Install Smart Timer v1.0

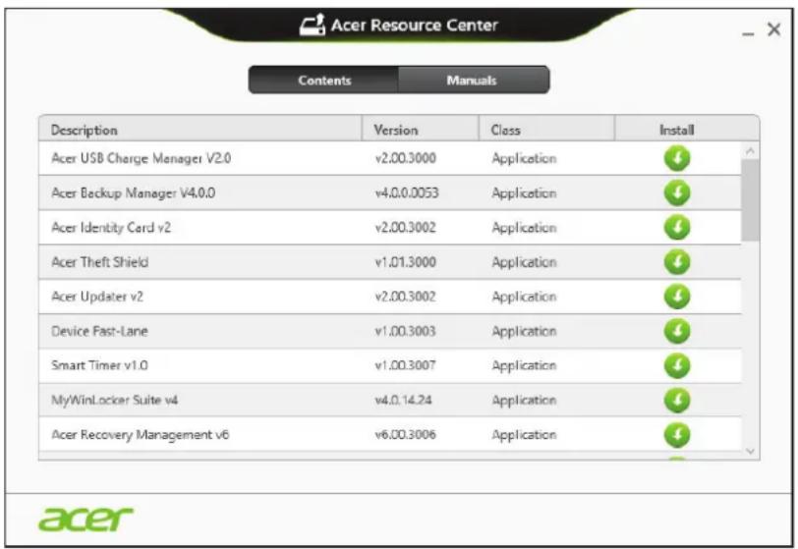[677, 365]
